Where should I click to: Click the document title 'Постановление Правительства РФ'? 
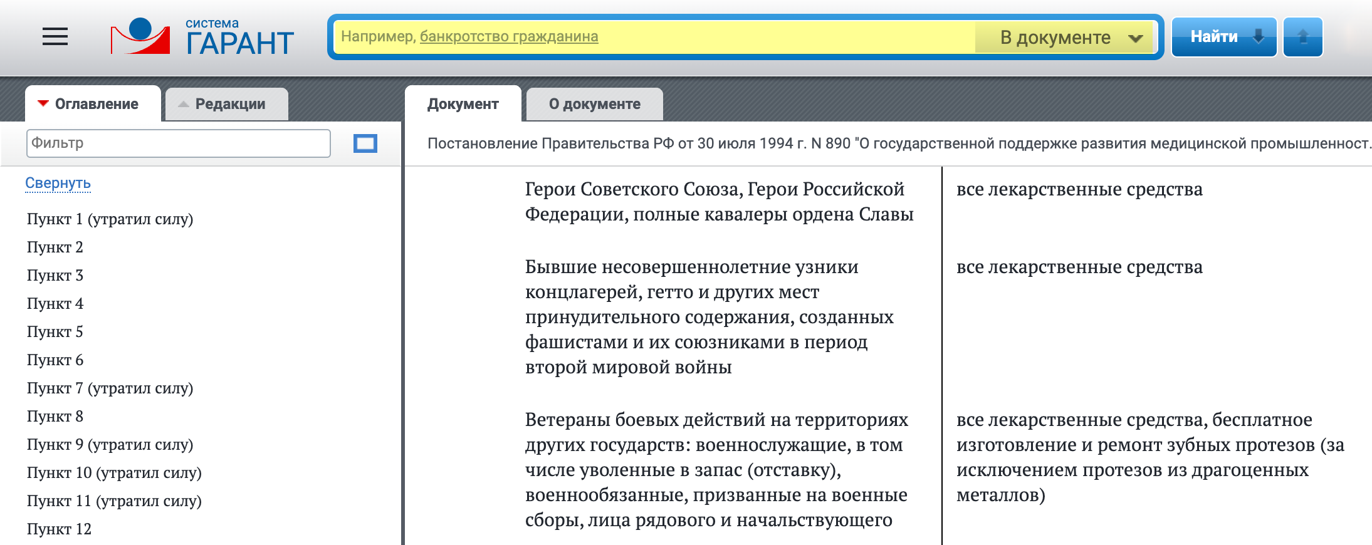899,143
